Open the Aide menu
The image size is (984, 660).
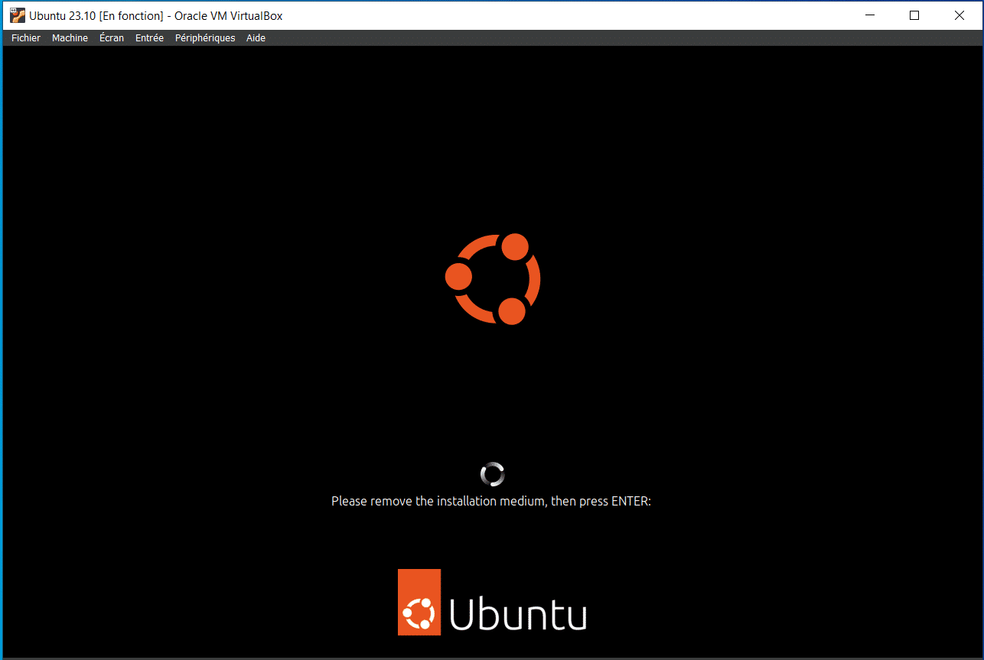tap(256, 37)
